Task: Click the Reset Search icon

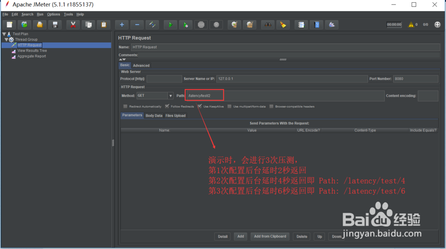Action: pyautogui.click(x=283, y=24)
